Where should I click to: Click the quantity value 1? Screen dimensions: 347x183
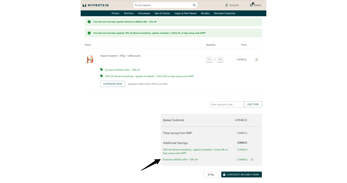click(215, 59)
